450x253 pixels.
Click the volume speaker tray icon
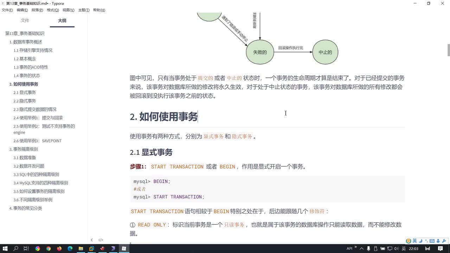pyautogui.click(x=396, y=248)
